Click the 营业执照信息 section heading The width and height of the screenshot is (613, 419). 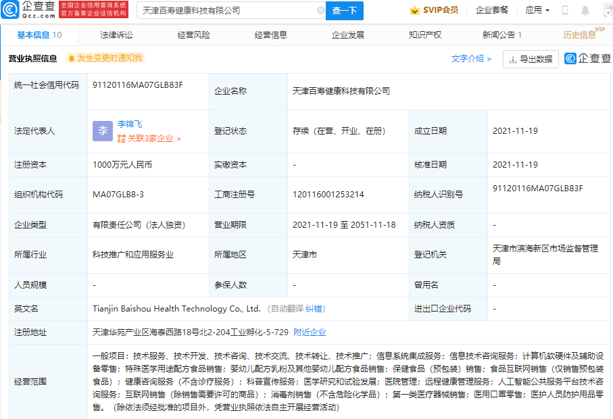[x=33, y=59]
